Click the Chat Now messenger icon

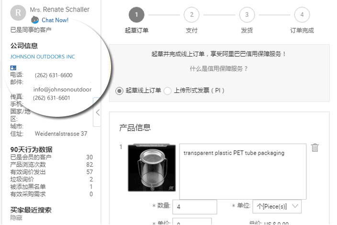(35, 20)
